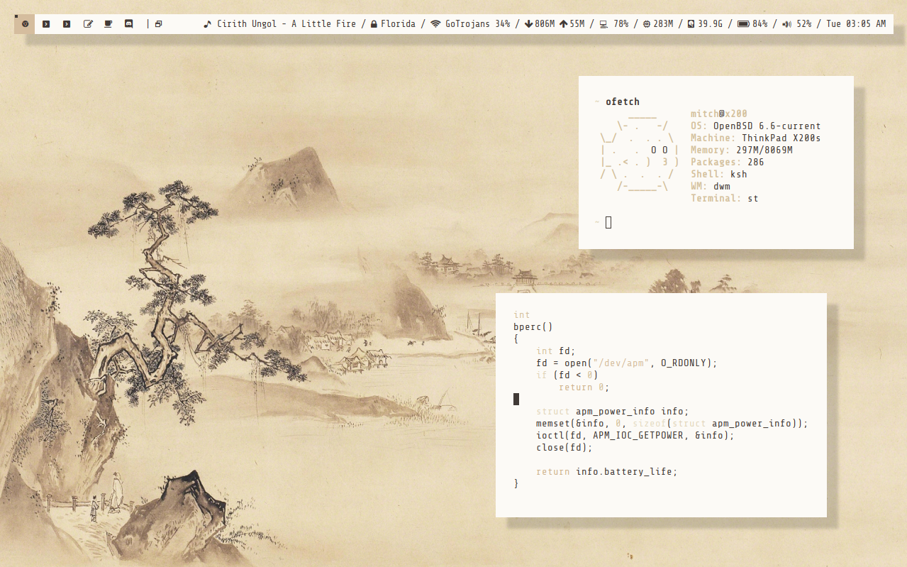Viewport: 907px width, 567px height.
Task: Click the open("/dev/apm", O_RDONLY) line
Action: pos(627,363)
